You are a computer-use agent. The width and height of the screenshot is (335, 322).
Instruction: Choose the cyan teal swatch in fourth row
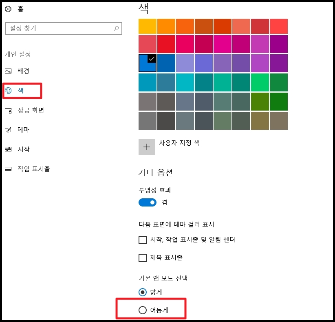pyautogui.click(x=185, y=82)
